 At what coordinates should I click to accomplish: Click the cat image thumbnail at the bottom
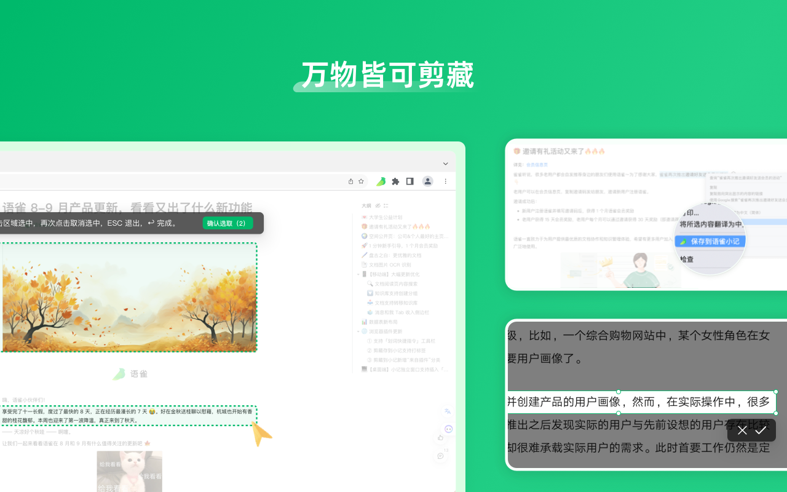pos(129,471)
